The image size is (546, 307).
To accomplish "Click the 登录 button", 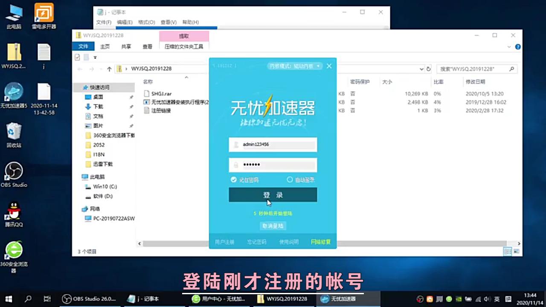I will click(273, 195).
